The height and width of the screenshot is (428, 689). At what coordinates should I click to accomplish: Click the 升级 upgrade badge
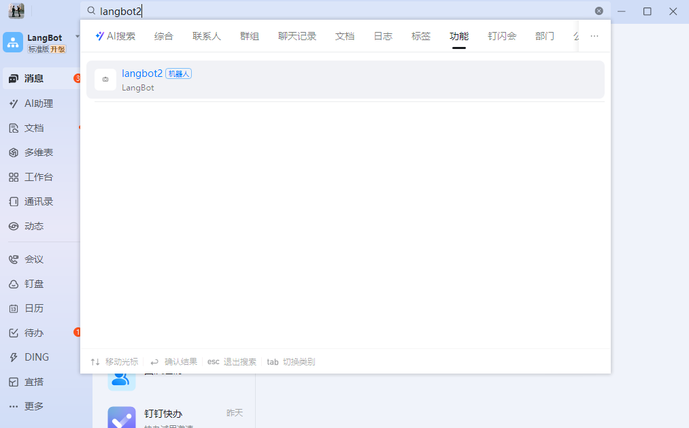[x=58, y=49]
